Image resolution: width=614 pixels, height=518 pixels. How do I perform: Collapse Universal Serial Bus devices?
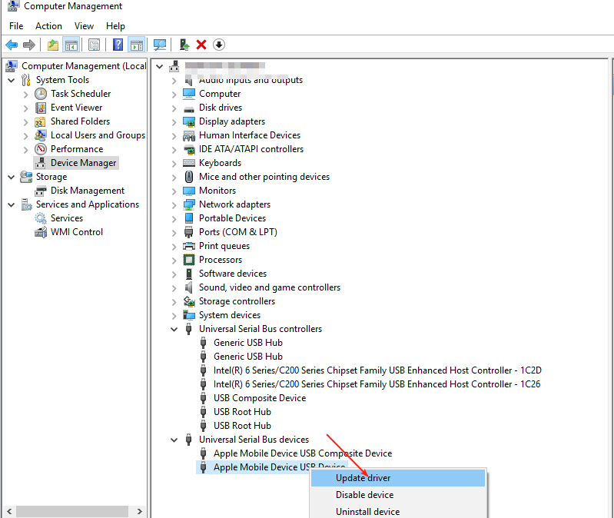point(174,440)
